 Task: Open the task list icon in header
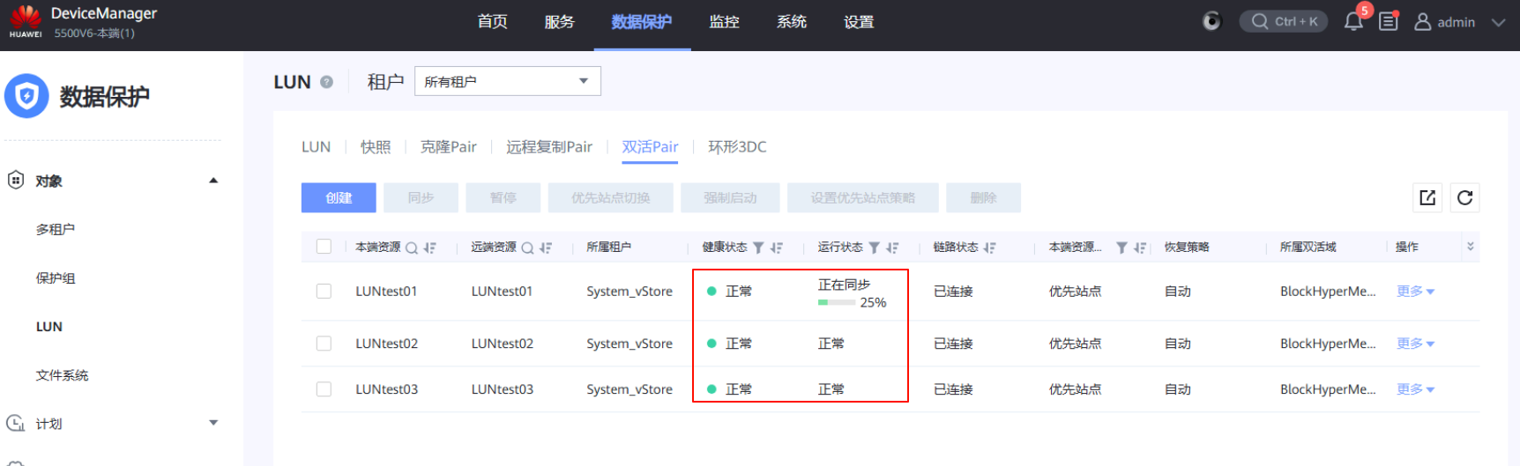(1389, 21)
